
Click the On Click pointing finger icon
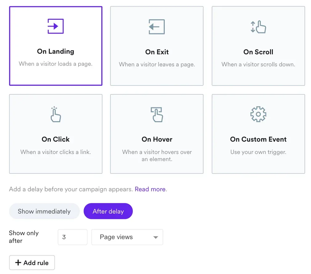(x=55, y=114)
